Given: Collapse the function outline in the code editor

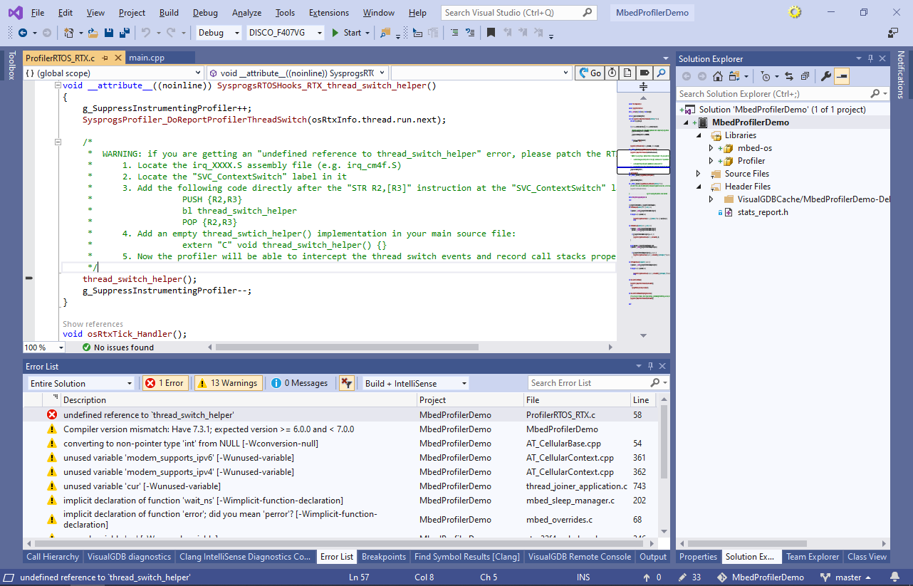Looking at the screenshot, I should tap(58, 85).
